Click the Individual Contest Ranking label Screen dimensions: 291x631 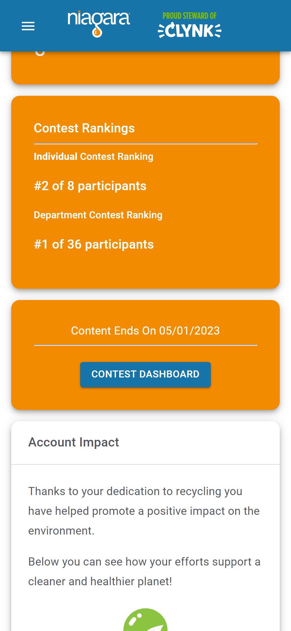click(x=93, y=157)
